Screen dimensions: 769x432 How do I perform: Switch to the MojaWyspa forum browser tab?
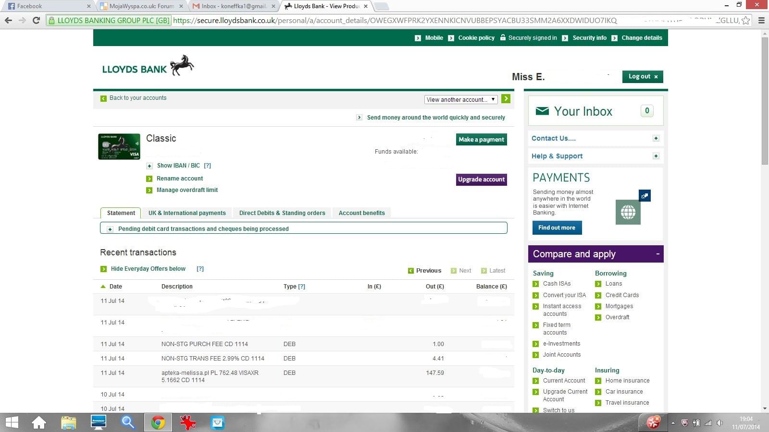[x=142, y=6]
